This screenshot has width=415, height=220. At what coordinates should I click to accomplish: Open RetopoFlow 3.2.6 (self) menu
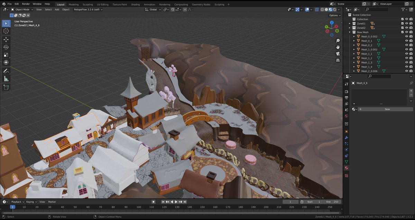[x=89, y=9]
